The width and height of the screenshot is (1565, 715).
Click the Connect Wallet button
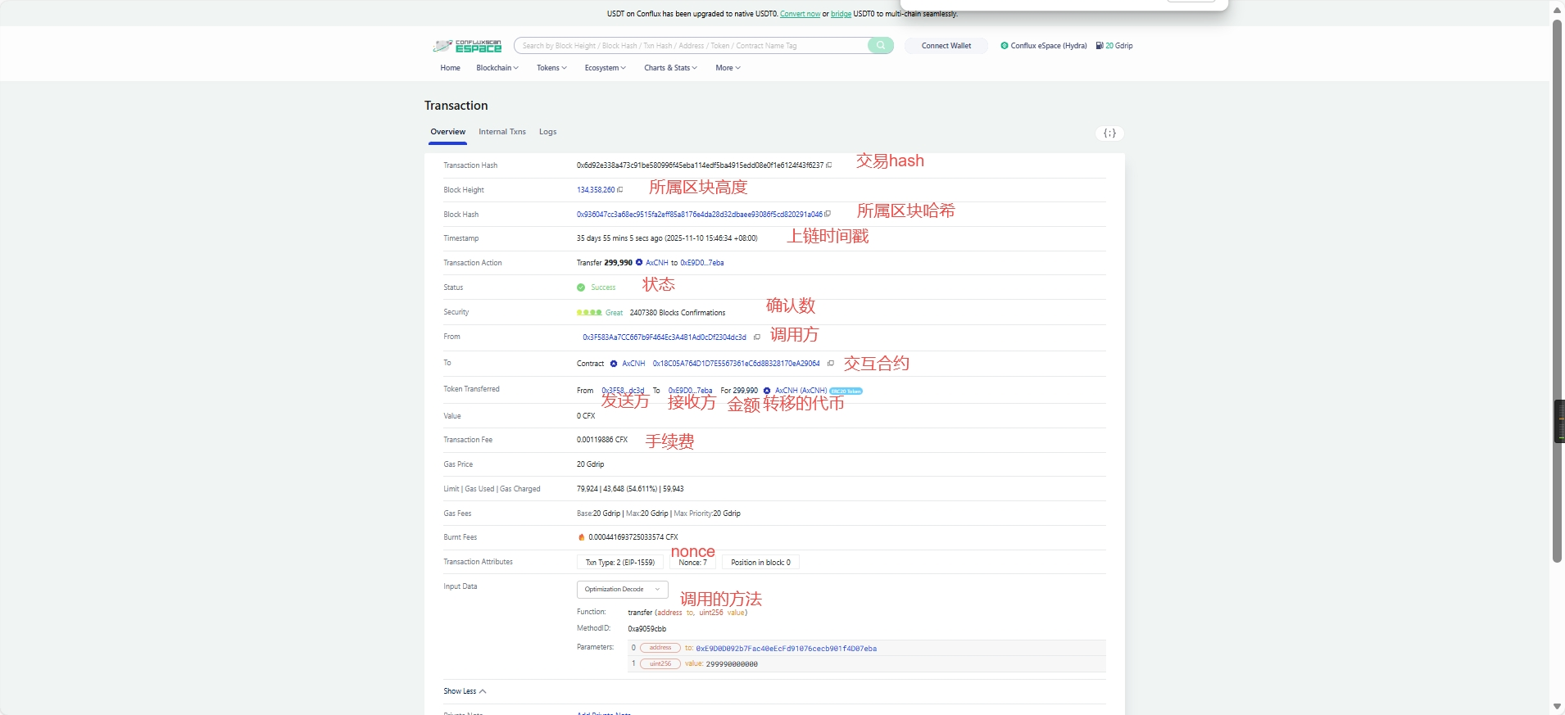[x=946, y=46]
